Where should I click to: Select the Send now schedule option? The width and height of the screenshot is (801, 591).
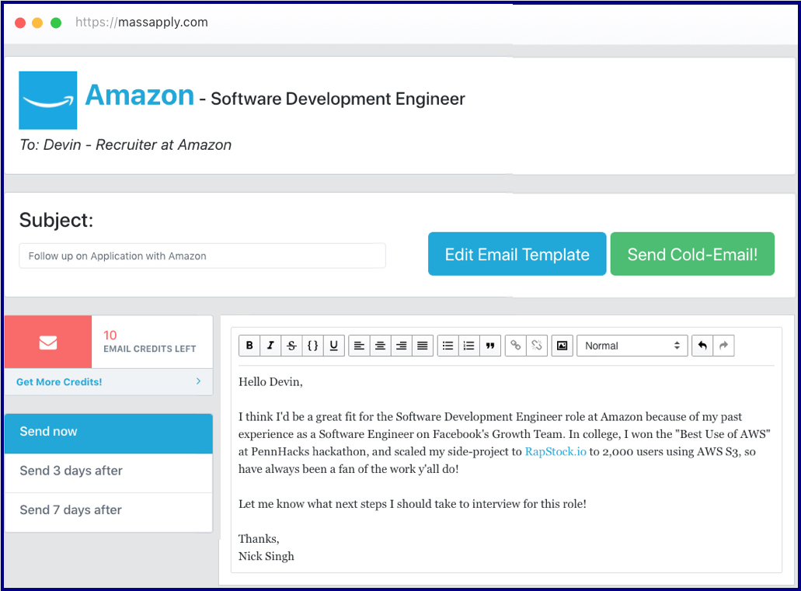(108, 433)
